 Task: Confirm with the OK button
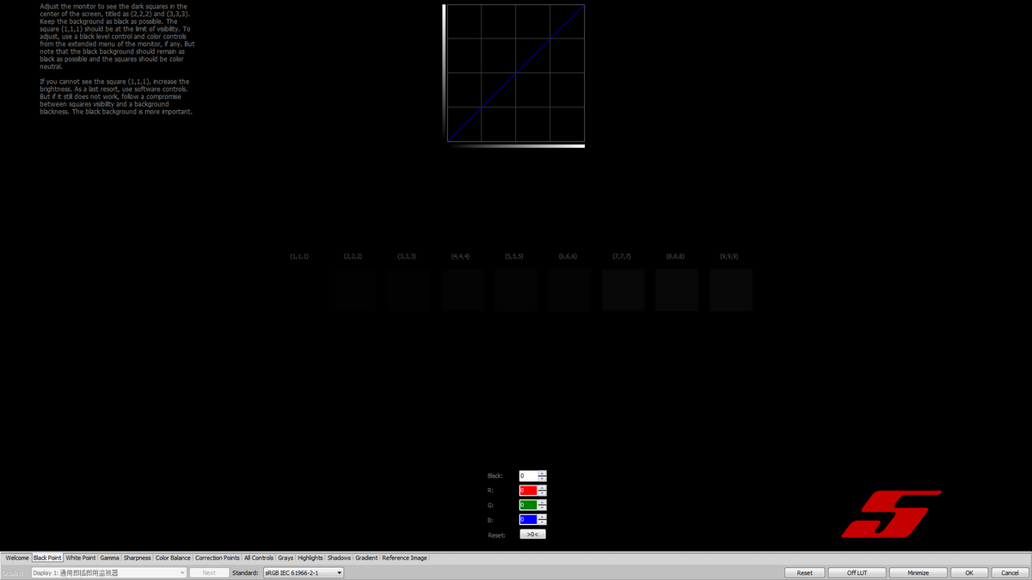coord(968,572)
